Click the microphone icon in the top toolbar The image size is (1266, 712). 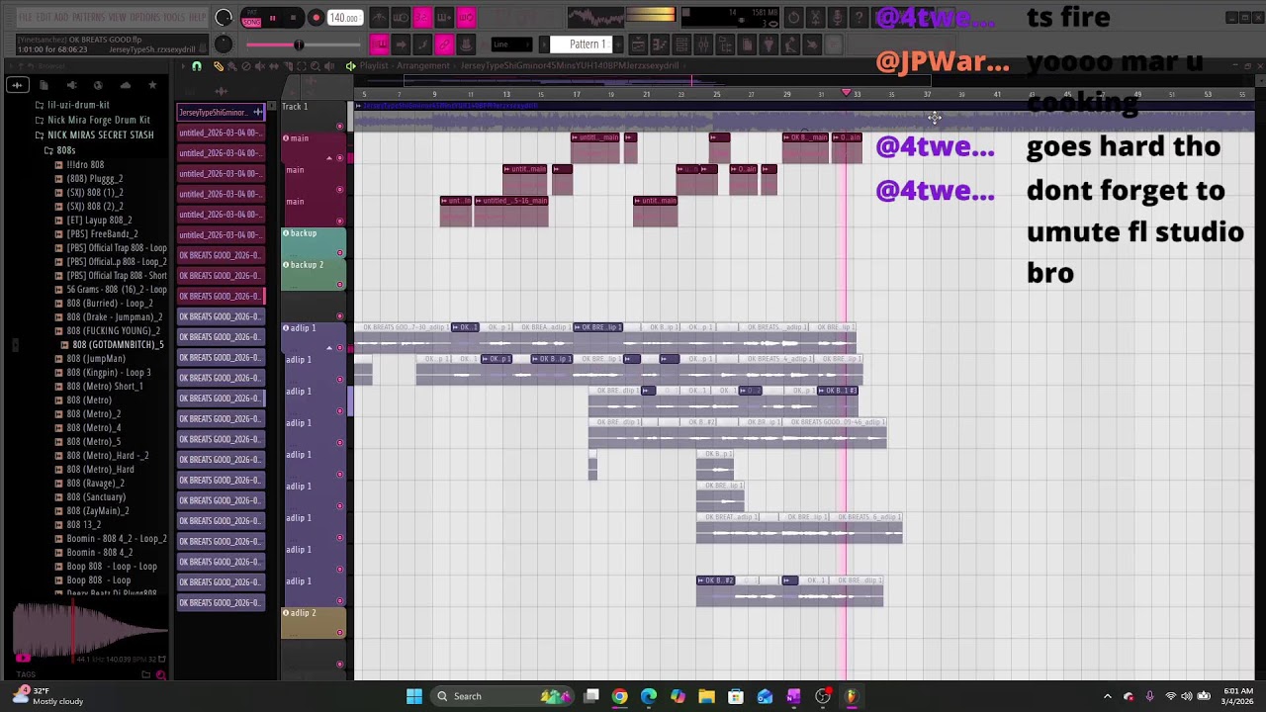click(837, 18)
